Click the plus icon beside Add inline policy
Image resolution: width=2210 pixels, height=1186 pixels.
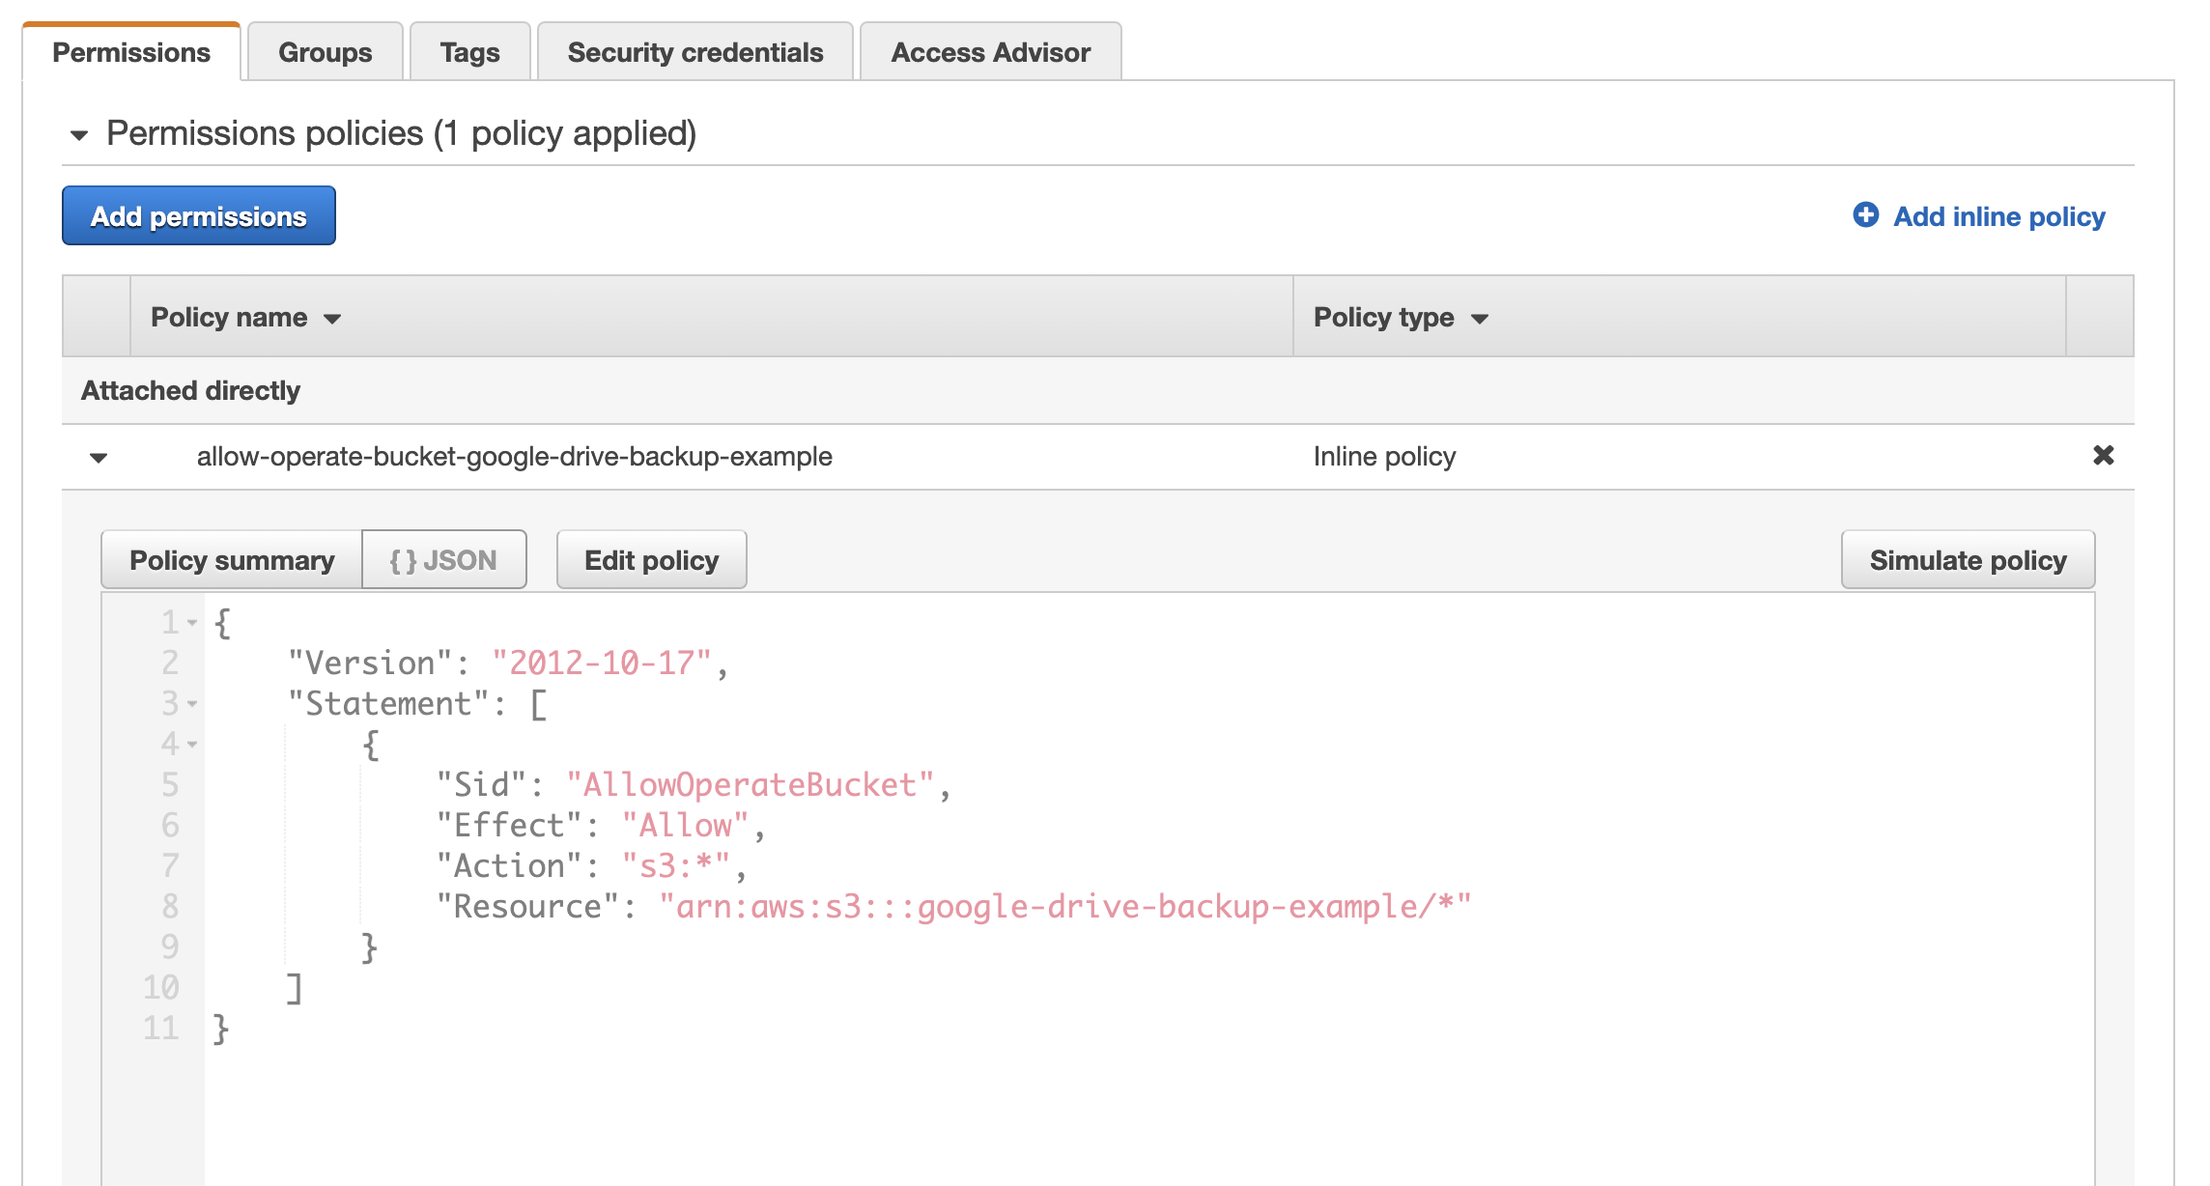click(1865, 215)
